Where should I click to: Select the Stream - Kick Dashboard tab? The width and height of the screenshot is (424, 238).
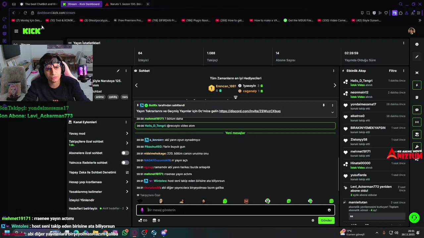tap(81, 4)
